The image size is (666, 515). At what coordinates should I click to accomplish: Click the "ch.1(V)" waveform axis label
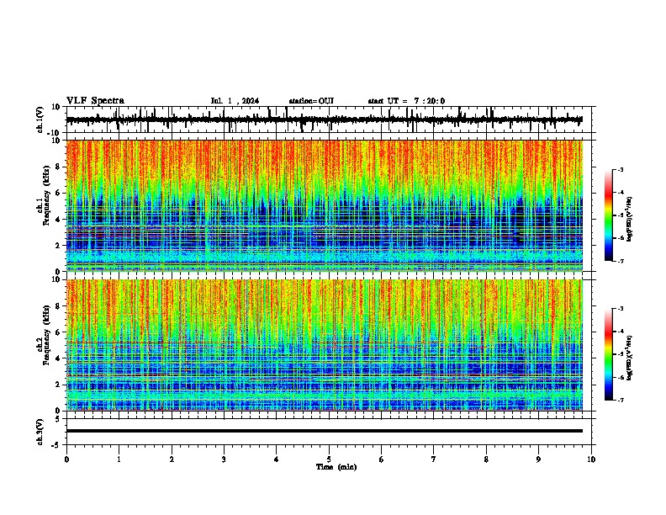pos(40,119)
